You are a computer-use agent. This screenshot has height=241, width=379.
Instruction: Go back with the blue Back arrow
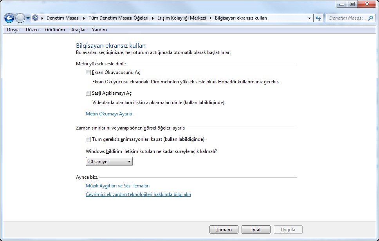coord(9,18)
